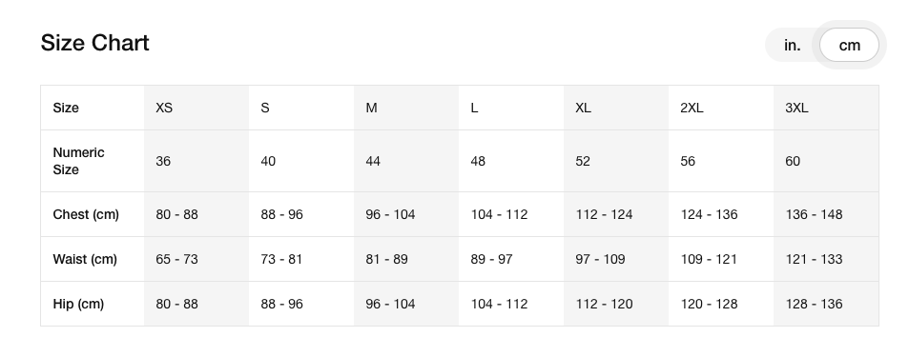
Task: Select the S size column header
Action: tap(301, 108)
